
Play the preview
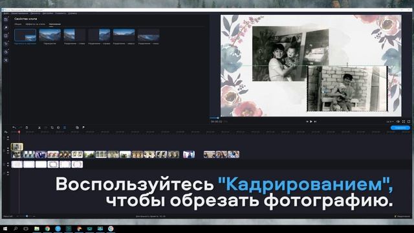pos(311,122)
